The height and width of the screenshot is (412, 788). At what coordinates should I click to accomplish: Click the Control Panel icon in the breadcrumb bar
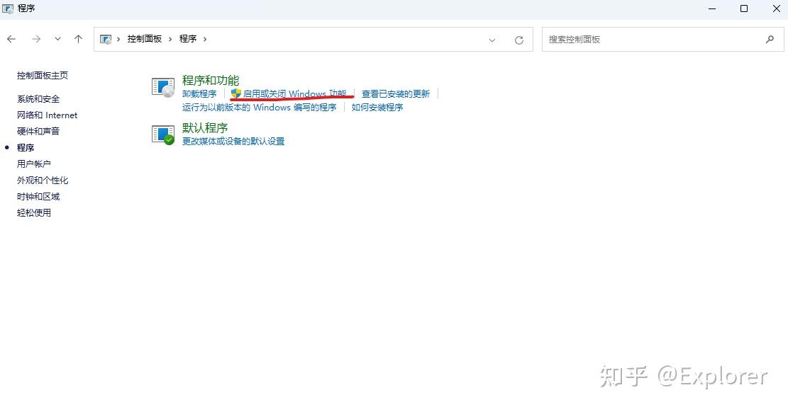click(x=106, y=39)
